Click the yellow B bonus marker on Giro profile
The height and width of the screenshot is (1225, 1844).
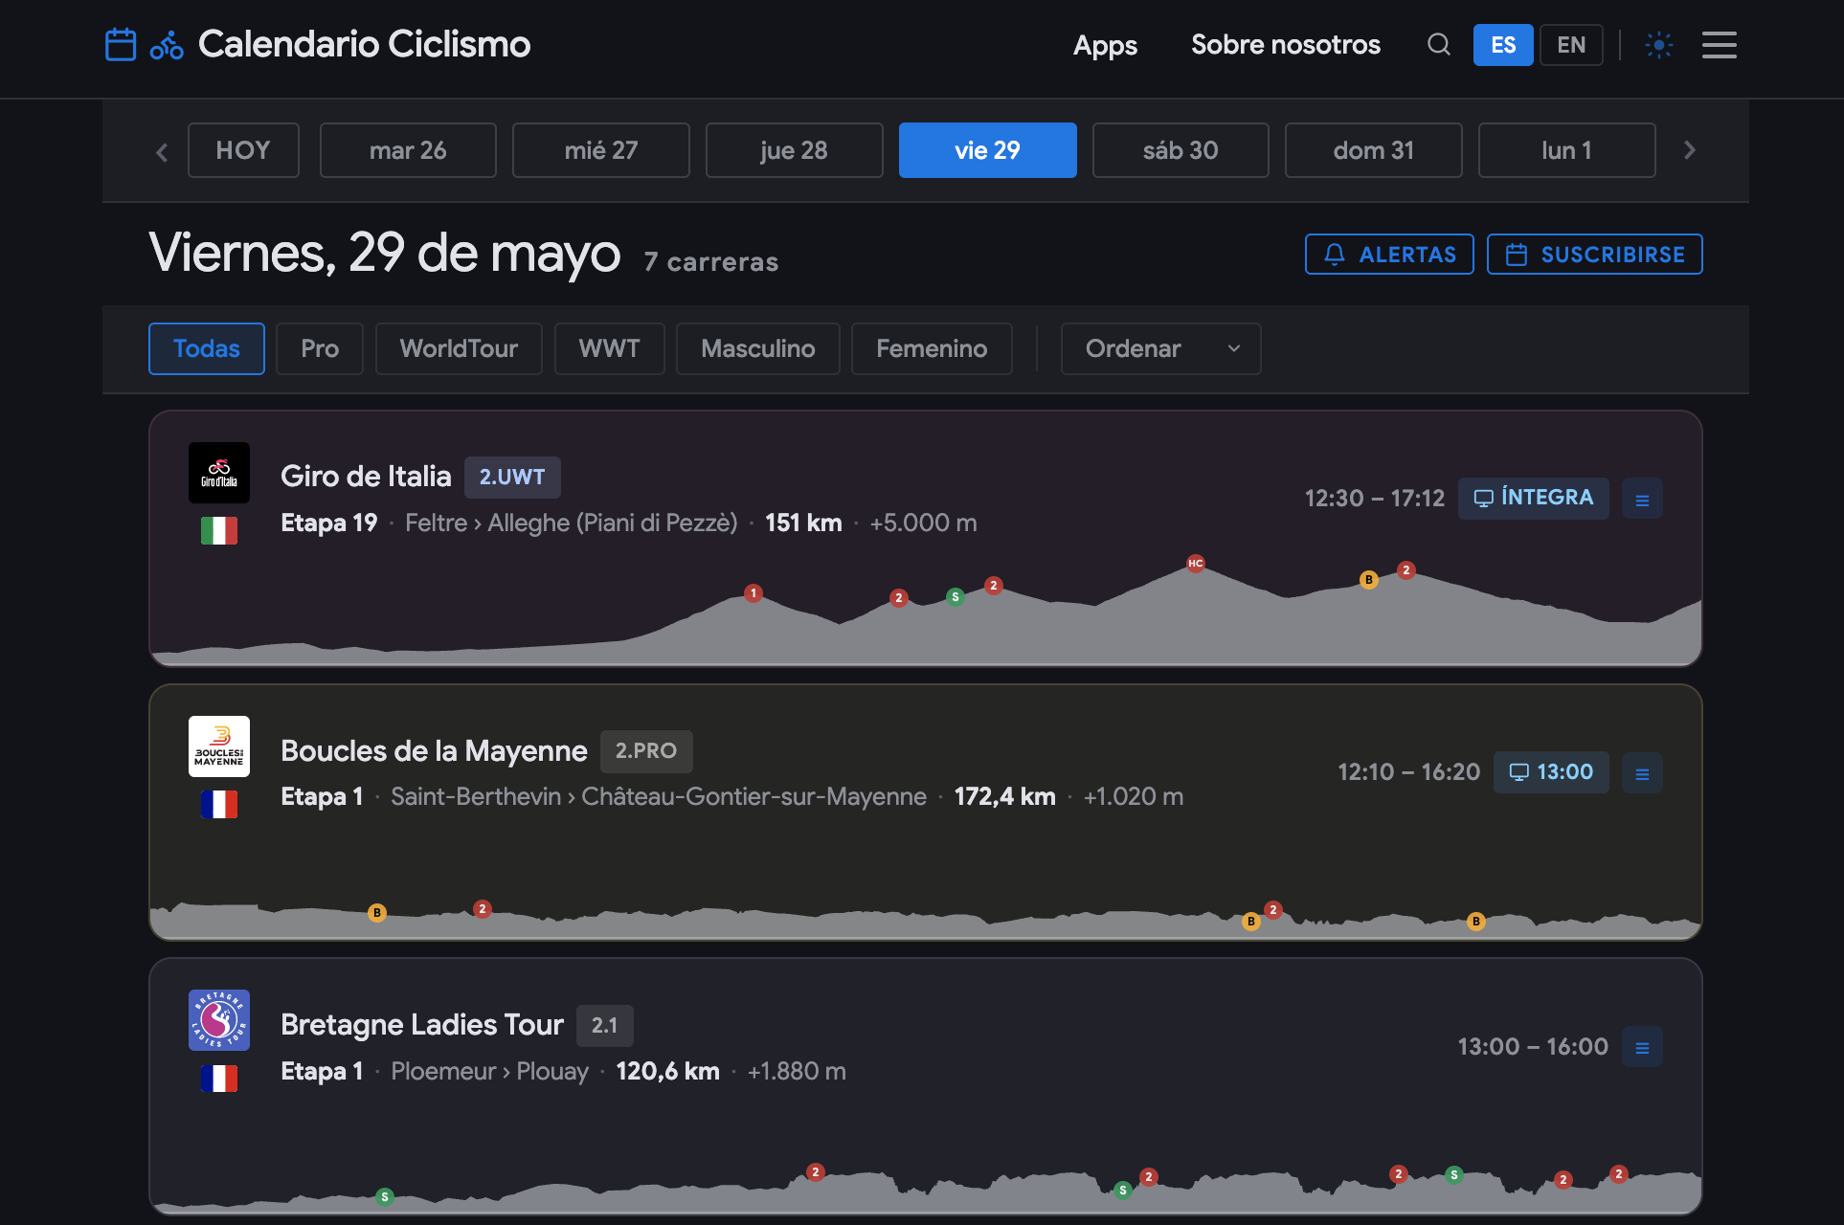pyautogui.click(x=1369, y=580)
